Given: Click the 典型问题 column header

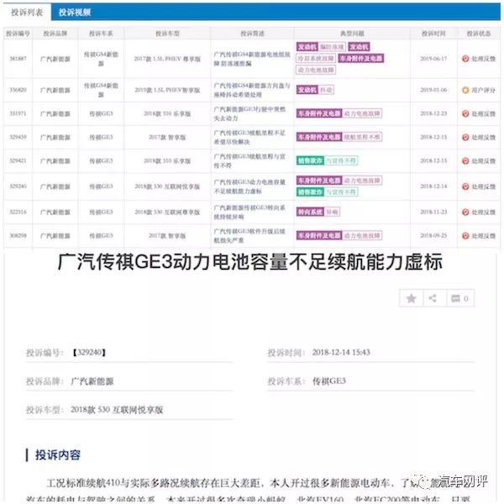Looking at the screenshot, I should click(x=352, y=34).
